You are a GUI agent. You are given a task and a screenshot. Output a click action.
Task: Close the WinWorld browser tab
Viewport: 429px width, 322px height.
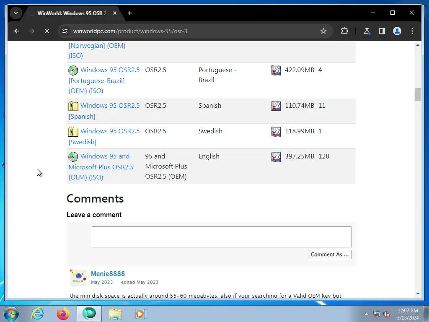click(115, 13)
